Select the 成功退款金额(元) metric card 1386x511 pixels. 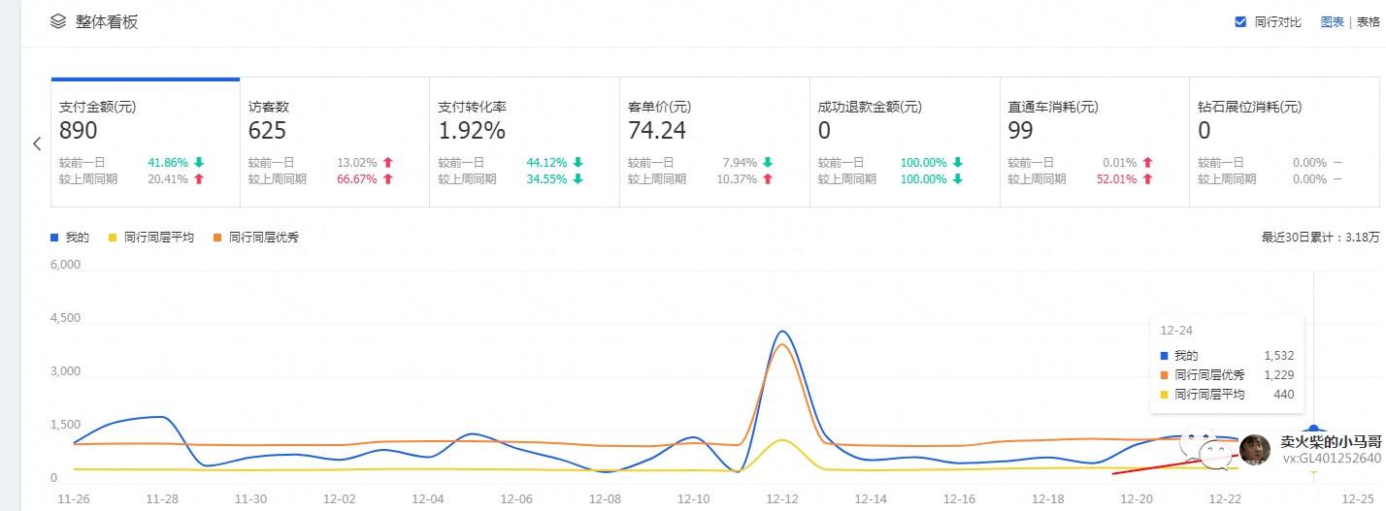tap(905, 142)
